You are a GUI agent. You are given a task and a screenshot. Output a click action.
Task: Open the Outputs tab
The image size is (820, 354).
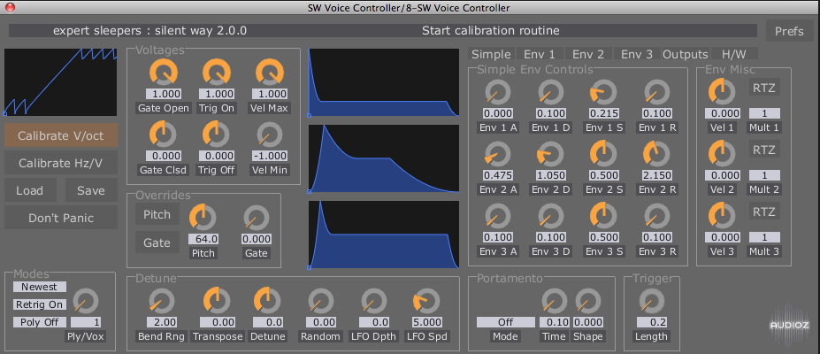coord(685,54)
